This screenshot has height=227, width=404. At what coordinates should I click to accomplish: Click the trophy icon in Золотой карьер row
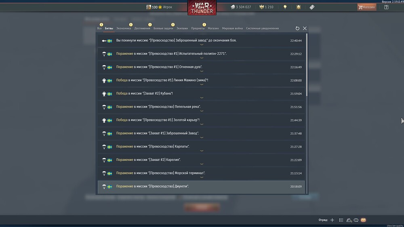coord(104,120)
